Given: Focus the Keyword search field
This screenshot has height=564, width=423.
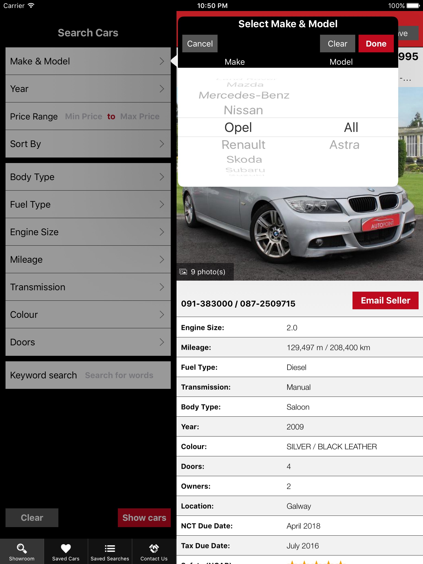Looking at the screenshot, I should pos(119,375).
